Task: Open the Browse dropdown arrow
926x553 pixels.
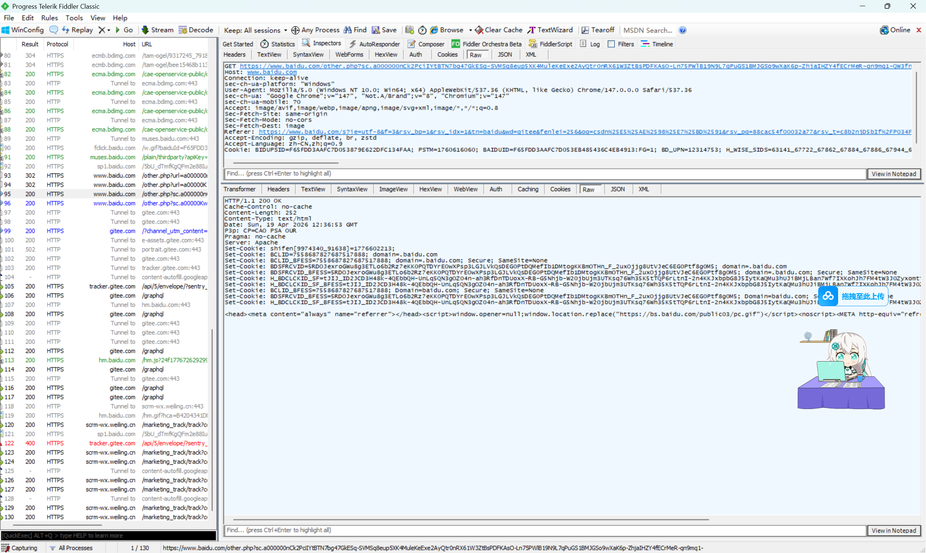Action: pos(471,30)
